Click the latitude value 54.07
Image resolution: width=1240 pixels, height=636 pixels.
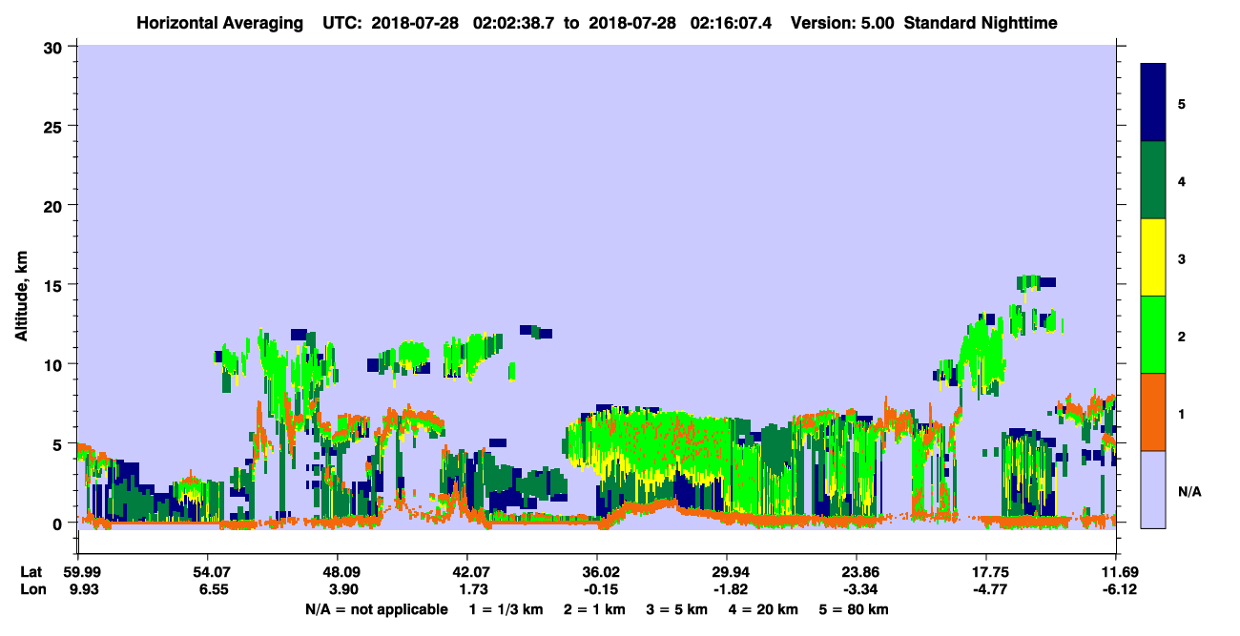click(x=208, y=572)
